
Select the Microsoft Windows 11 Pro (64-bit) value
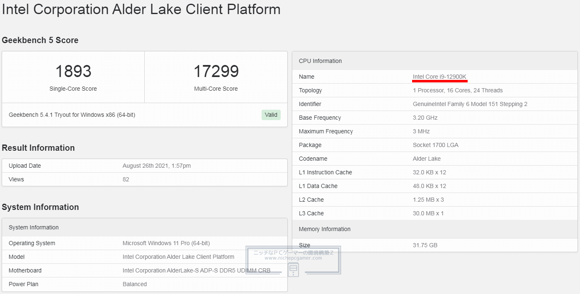click(166, 243)
